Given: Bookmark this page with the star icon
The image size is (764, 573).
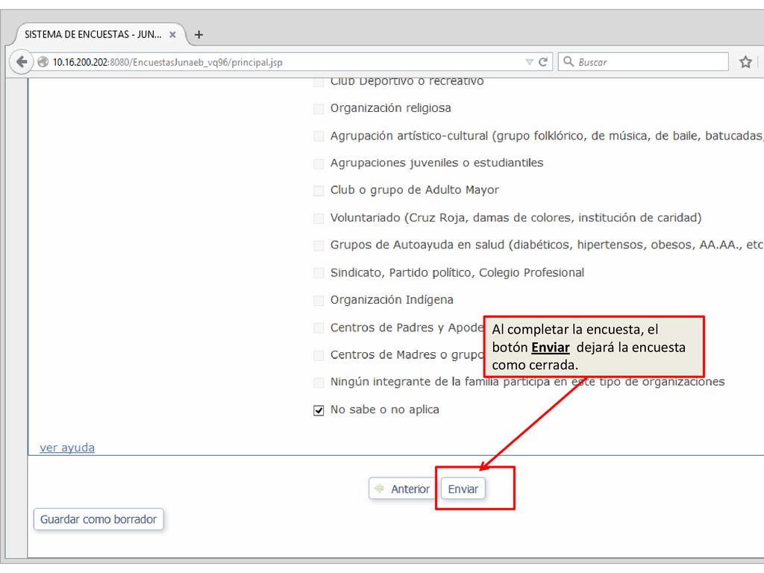Looking at the screenshot, I should pyautogui.click(x=745, y=62).
